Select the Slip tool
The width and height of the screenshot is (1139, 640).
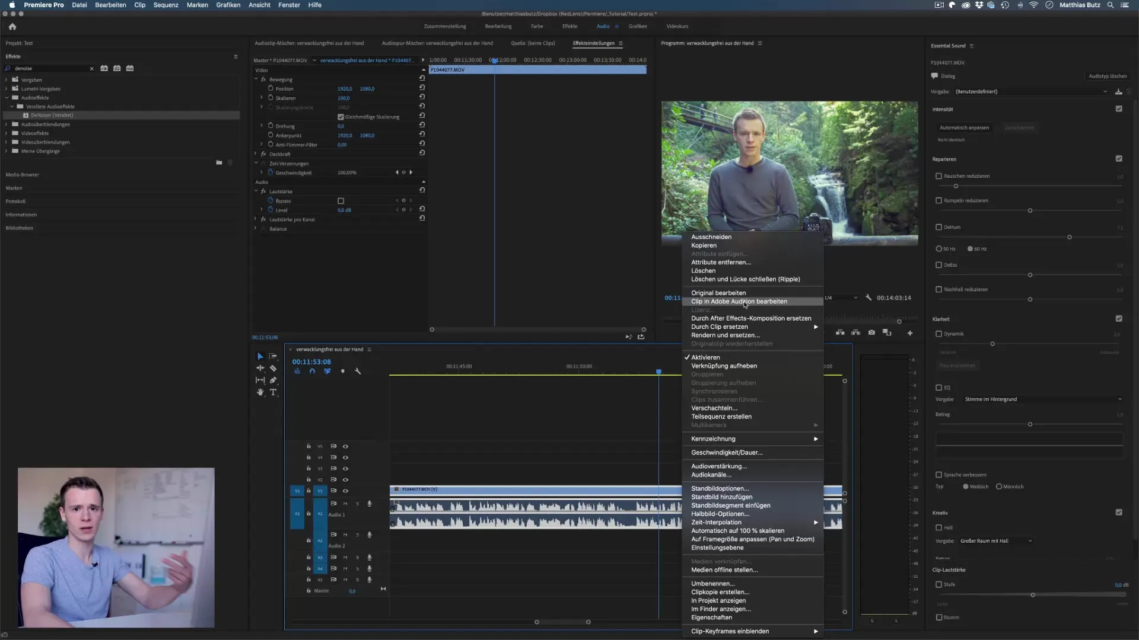[260, 380]
